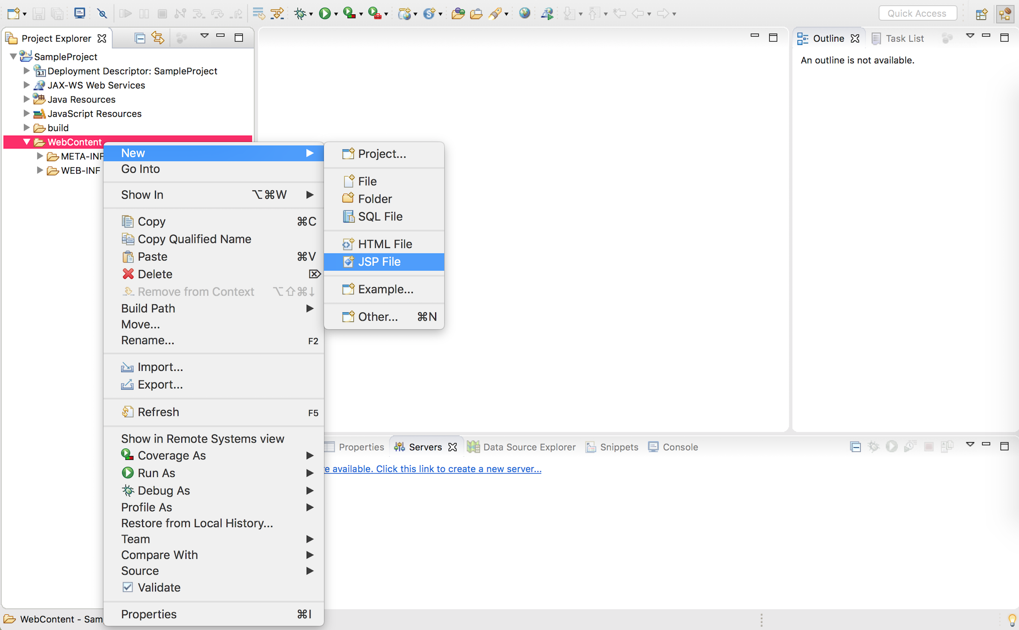Select Refresh in the context menu
Viewport: 1019px width, 630px height.
158,412
